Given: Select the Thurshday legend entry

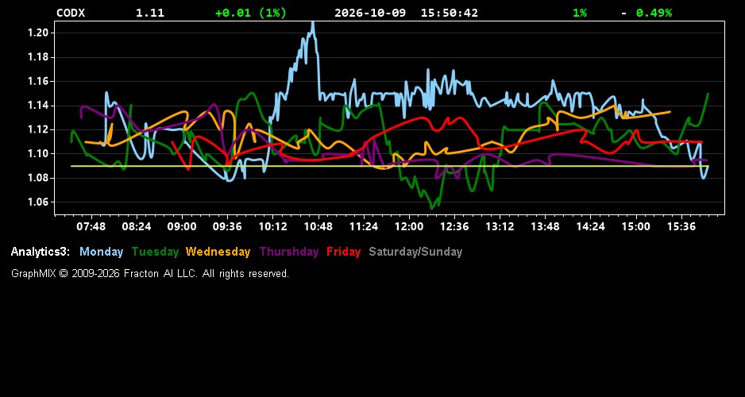Looking at the screenshot, I should pyautogui.click(x=289, y=252).
